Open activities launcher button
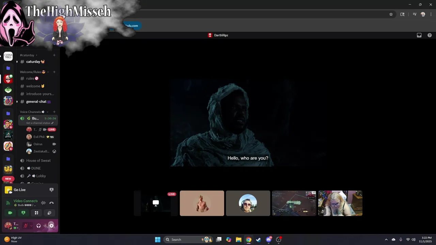This screenshot has height=245, width=436. (x=36, y=213)
